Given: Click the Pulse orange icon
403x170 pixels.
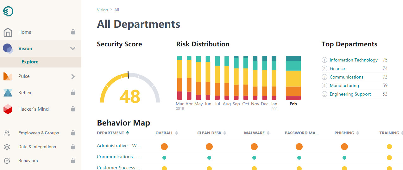Looking at the screenshot, I should (x=8, y=76).
